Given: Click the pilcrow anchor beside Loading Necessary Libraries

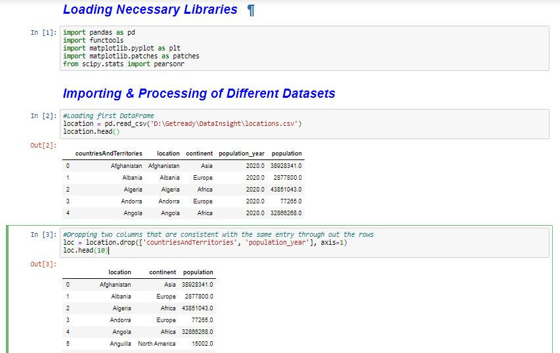Looking at the screenshot, I should pos(250,10).
